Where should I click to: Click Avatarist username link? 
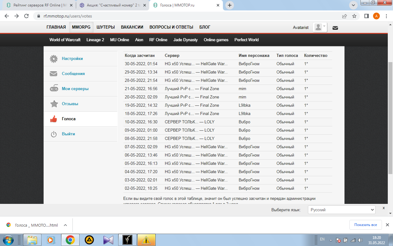point(301,28)
